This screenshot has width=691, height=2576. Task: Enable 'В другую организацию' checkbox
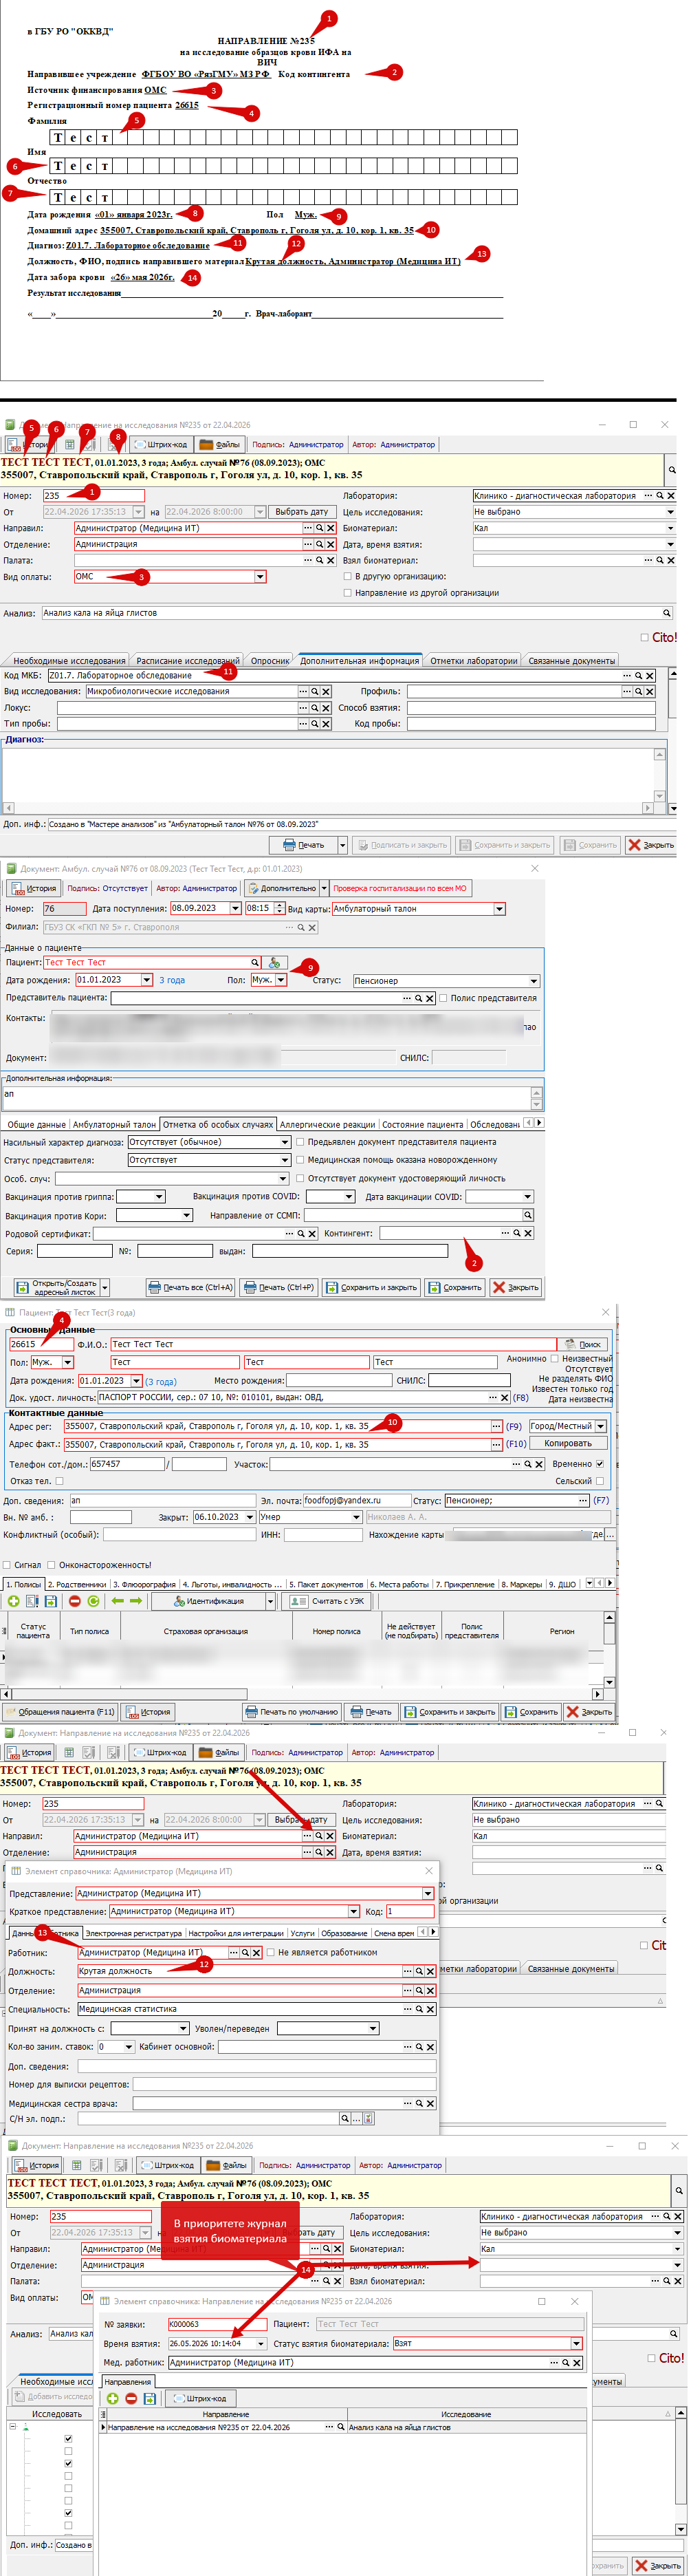pos(347,576)
